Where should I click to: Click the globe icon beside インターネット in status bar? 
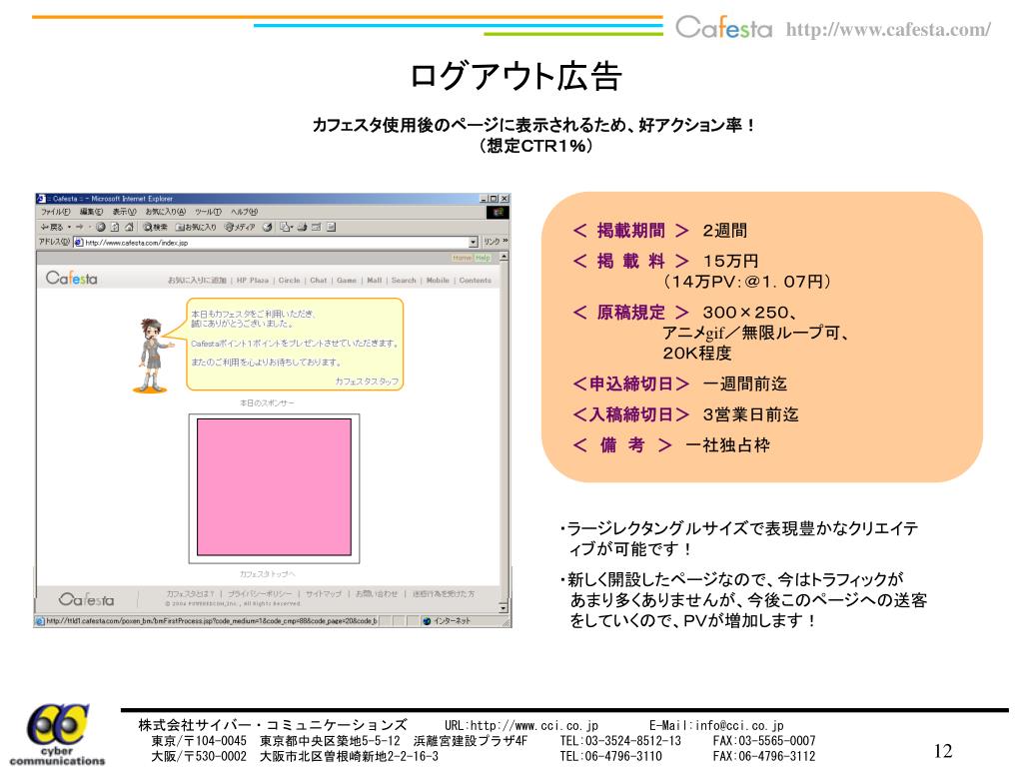click(427, 621)
